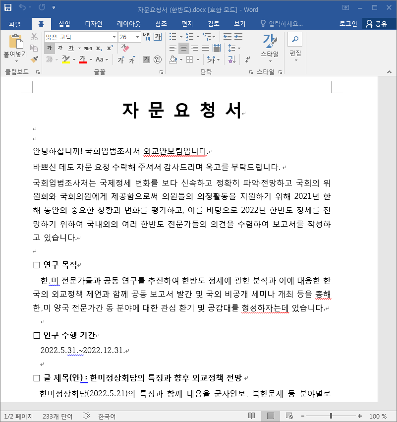Click the 한국어 language indicator

[107, 417]
